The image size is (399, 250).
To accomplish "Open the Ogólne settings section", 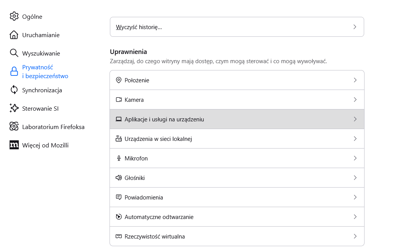I will (32, 16).
